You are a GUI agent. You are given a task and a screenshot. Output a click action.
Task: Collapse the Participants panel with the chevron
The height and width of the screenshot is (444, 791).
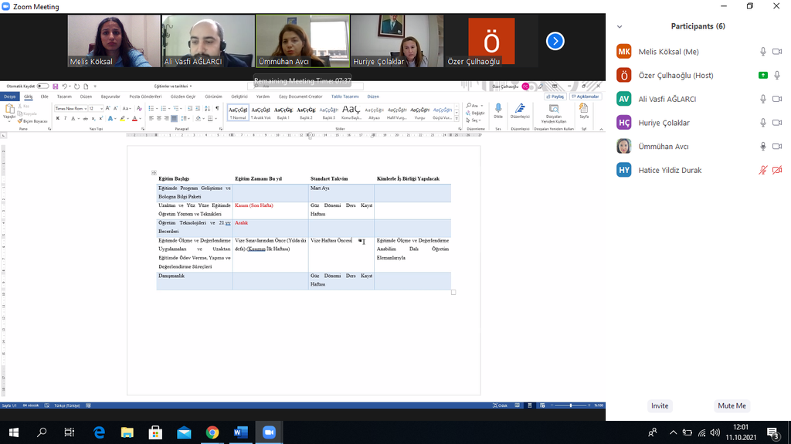coord(619,26)
